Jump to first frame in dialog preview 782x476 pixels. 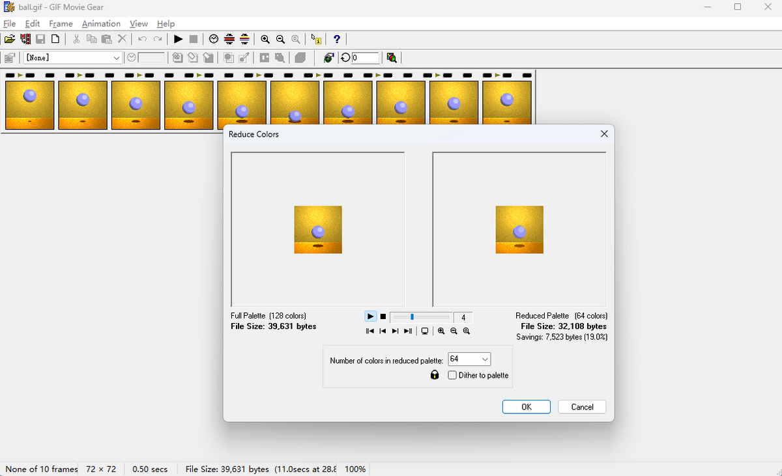[370, 331]
